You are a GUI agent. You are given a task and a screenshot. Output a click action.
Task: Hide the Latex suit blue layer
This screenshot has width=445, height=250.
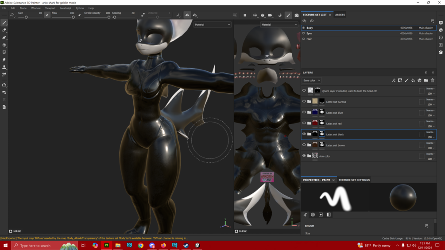pos(304,112)
